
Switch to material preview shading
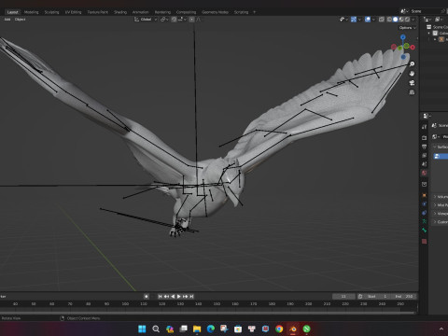pyautogui.click(x=401, y=20)
